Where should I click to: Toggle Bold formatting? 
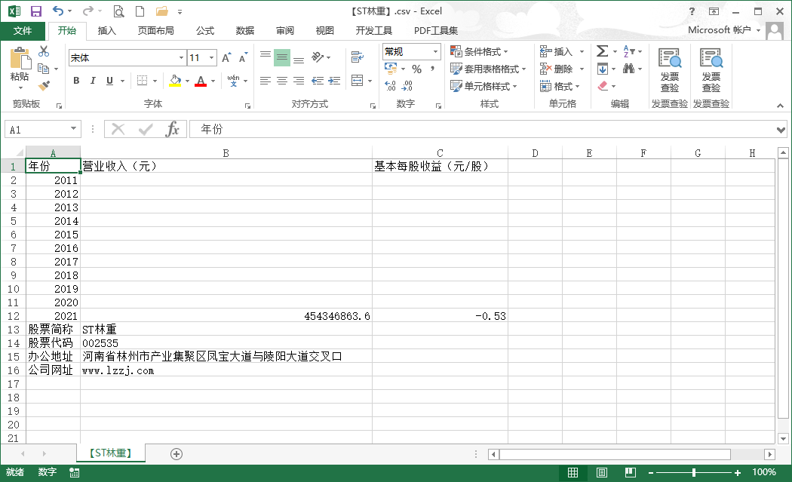tap(76, 81)
